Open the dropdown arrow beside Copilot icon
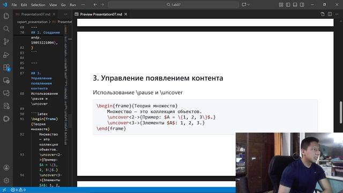Screen dimensions: 343x193 click(x=249, y=5)
